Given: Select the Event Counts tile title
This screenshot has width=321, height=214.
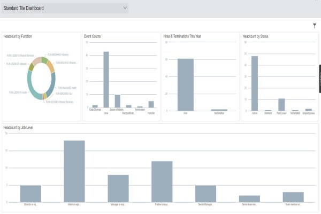Looking at the screenshot, I should [93, 36].
